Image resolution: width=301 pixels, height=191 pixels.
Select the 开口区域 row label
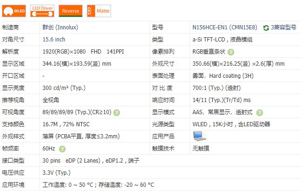13,76
